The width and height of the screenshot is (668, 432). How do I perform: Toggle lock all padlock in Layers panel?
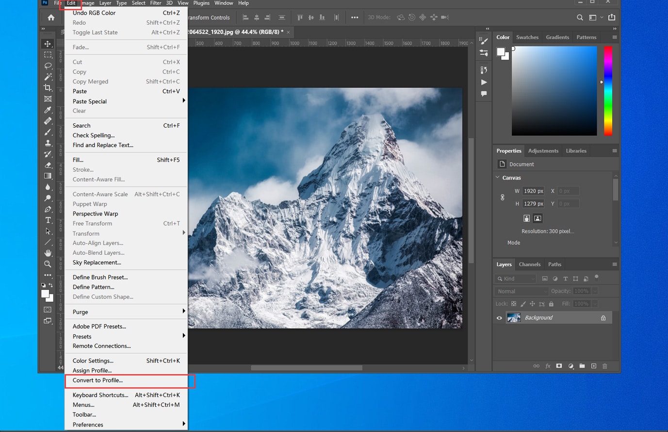551,304
